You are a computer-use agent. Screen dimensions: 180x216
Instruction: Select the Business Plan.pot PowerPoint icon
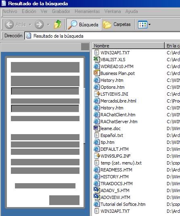tap(96, 73)
